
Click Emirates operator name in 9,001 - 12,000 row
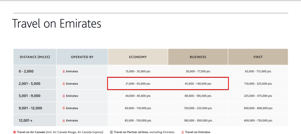point(72,108)
